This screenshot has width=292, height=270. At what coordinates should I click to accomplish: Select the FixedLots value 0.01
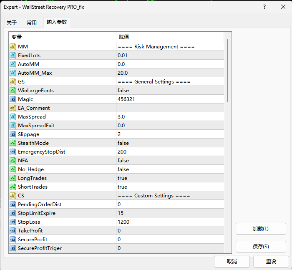point(170,56)
